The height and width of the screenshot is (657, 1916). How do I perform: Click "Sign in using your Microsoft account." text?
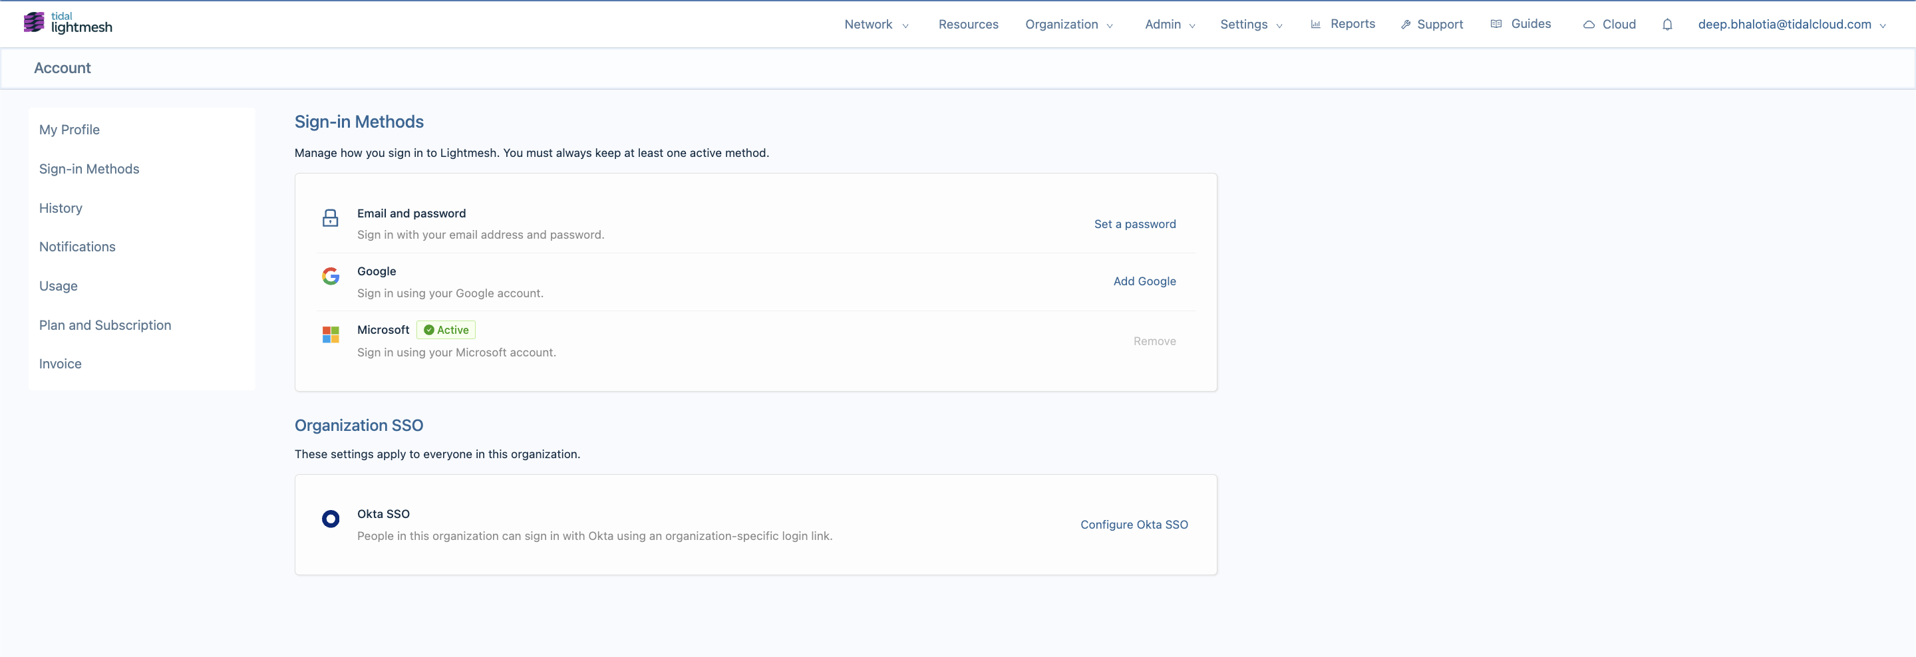[456, 352]
